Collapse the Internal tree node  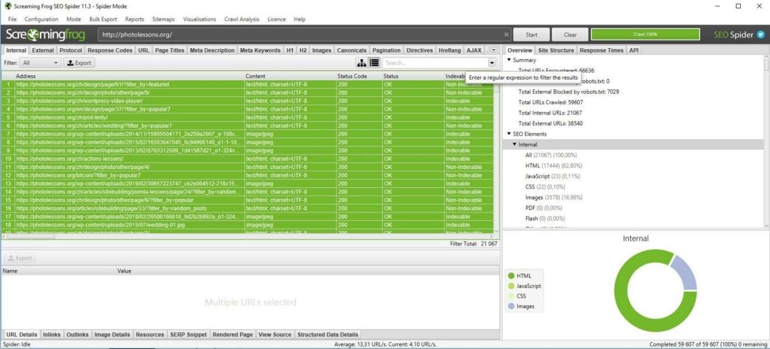pyautogui.click(x=515, y=145)
